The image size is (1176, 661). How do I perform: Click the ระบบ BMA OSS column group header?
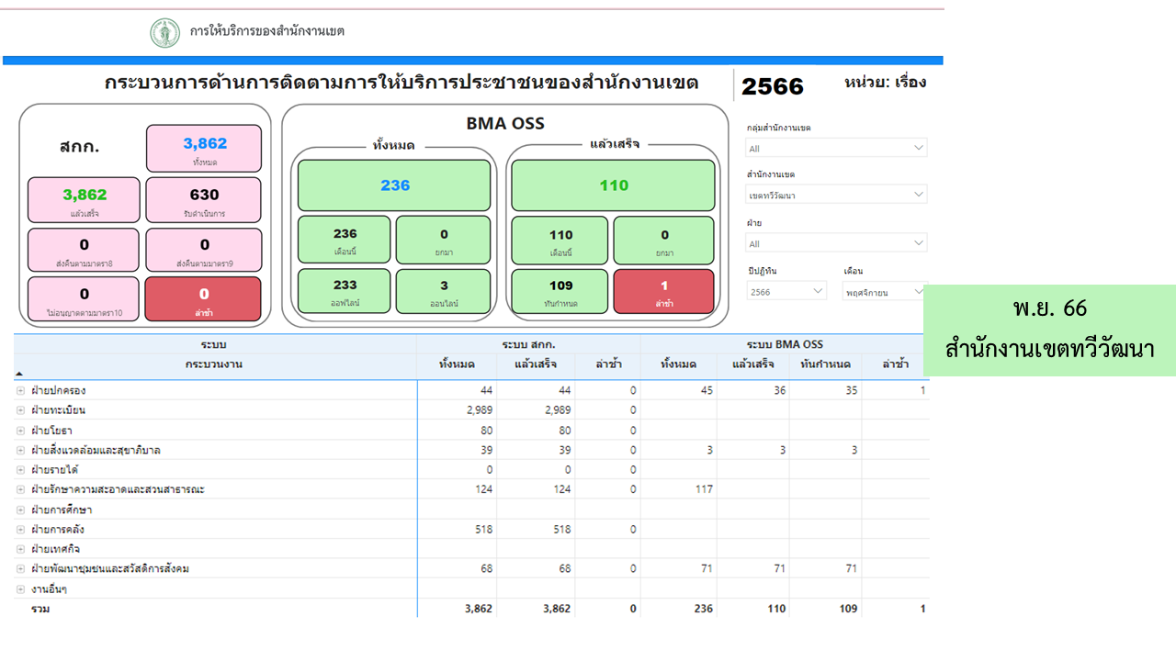pos(785,344)
